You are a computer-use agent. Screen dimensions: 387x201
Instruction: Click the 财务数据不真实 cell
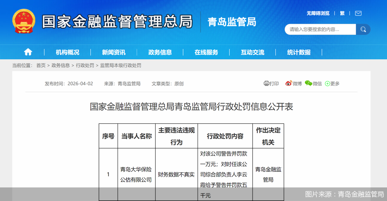click(x=176, y=175)
